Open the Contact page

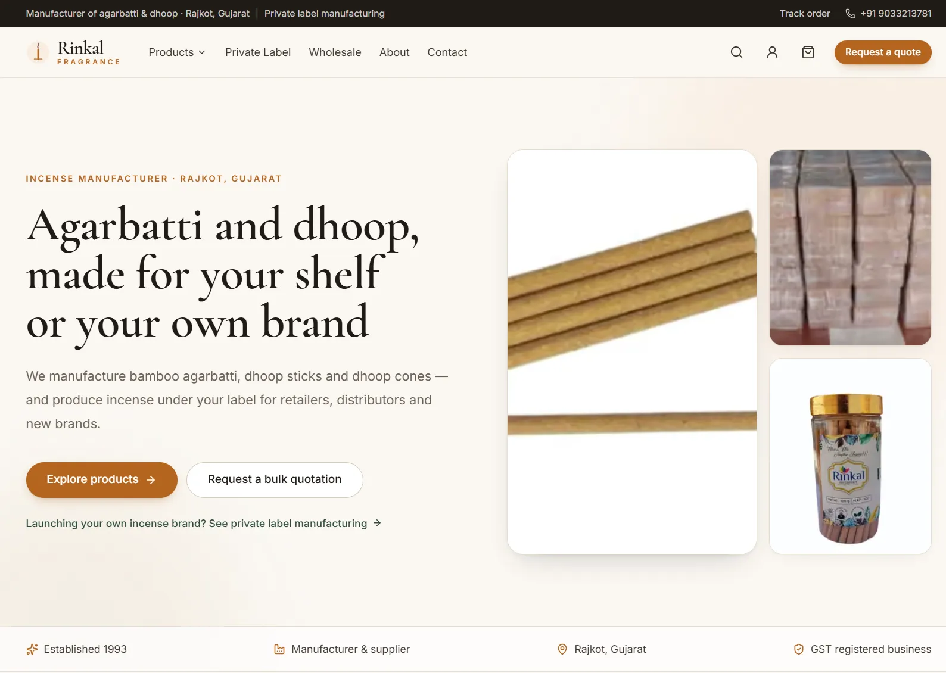pyautogui.click(x=447, y=52)
